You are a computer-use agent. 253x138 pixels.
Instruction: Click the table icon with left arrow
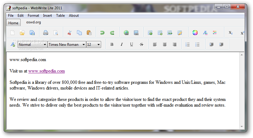(170, 33)
